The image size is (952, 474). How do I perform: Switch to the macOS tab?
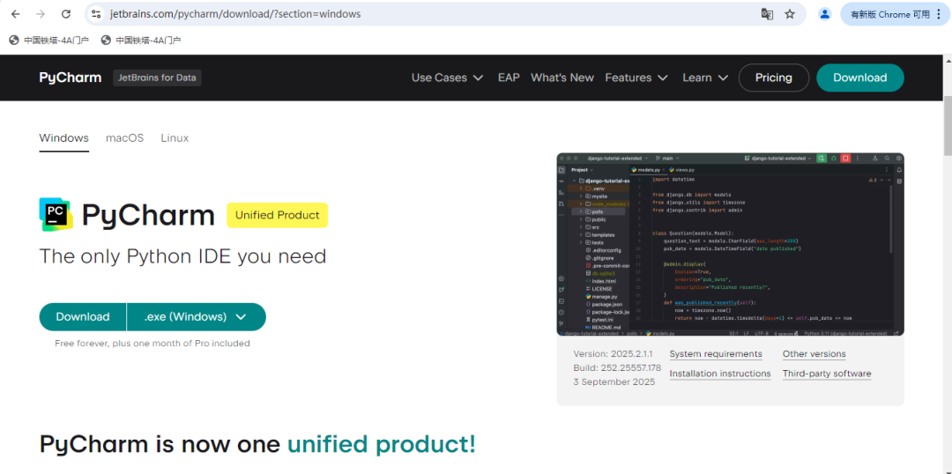[x=124, y=138]
